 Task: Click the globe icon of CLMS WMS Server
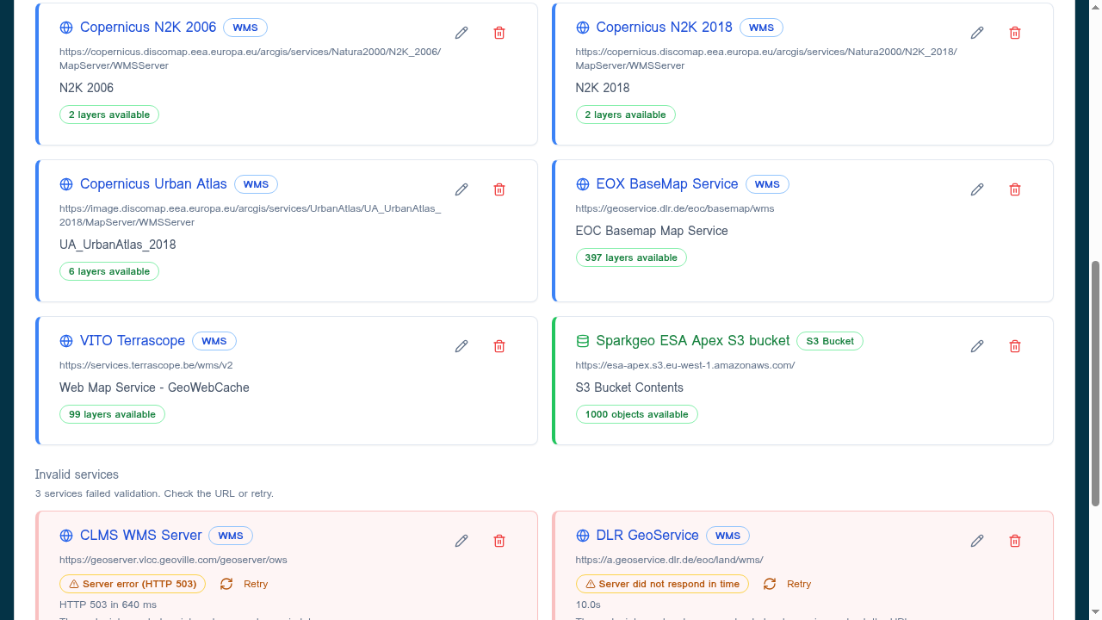[x=66, y=536]
